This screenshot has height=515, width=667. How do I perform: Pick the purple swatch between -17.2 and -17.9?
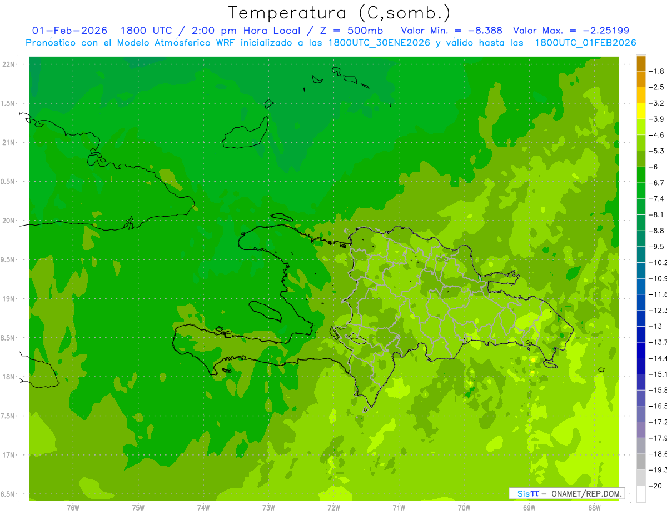(x=641, y=430)
